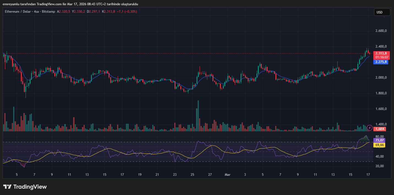The height and width of the screenshot is (195, 394).
Task: Click the 1.800,0 price axis label
Action: (381, 93)
